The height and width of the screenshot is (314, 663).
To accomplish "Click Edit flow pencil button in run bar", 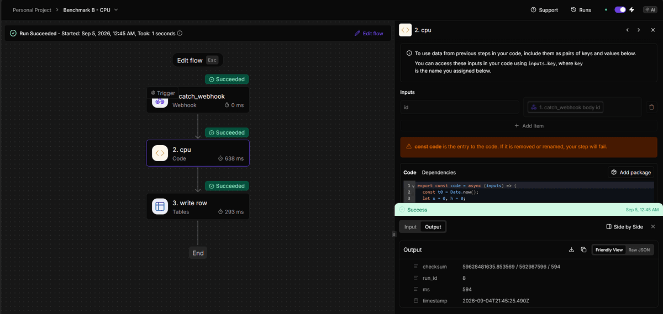I will pos(369,33).
